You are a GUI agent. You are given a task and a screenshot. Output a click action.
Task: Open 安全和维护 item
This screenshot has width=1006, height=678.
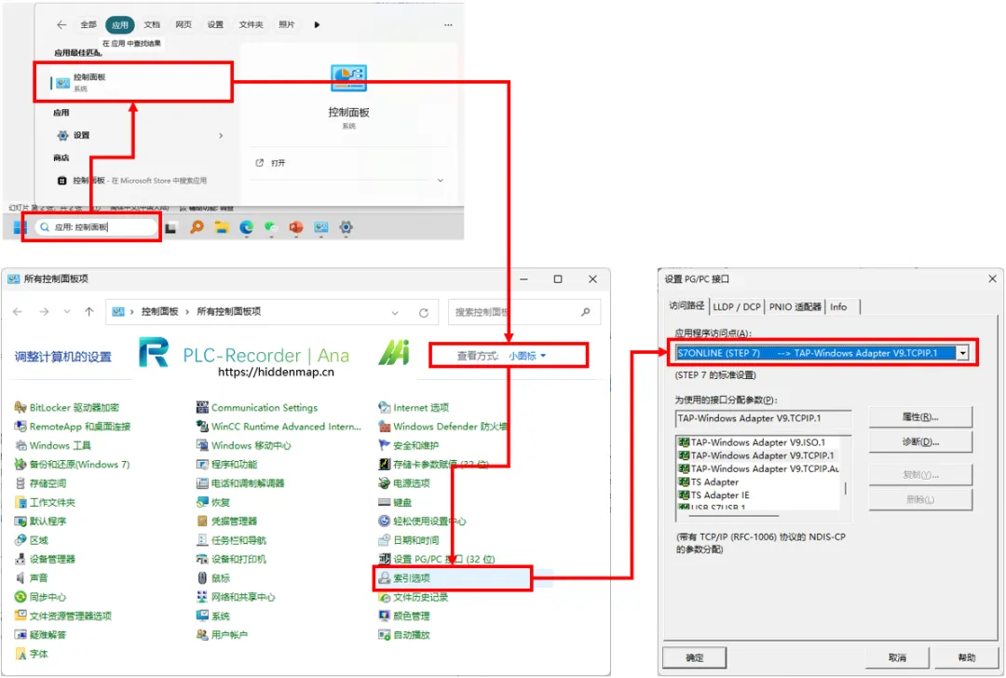coord(409,445)
